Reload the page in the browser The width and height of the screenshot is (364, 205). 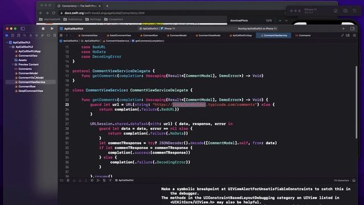(x=53, y=13)
